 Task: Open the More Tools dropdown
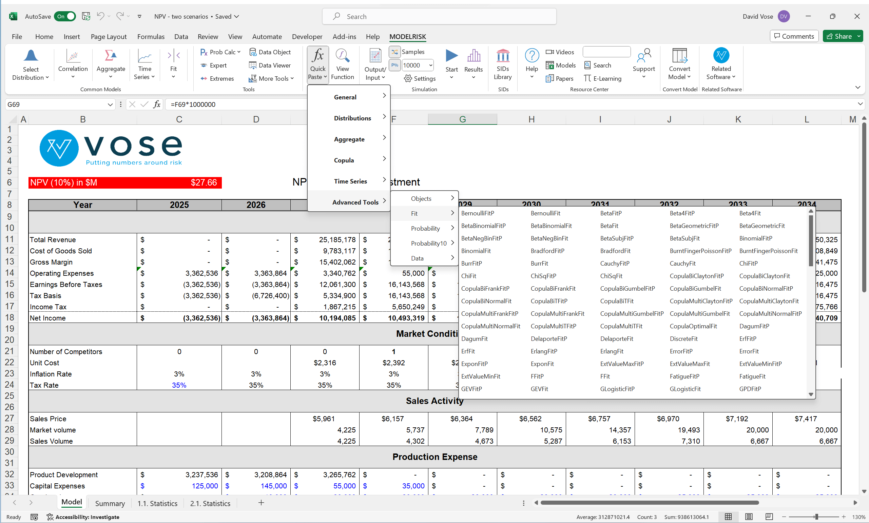coord(271,78)
